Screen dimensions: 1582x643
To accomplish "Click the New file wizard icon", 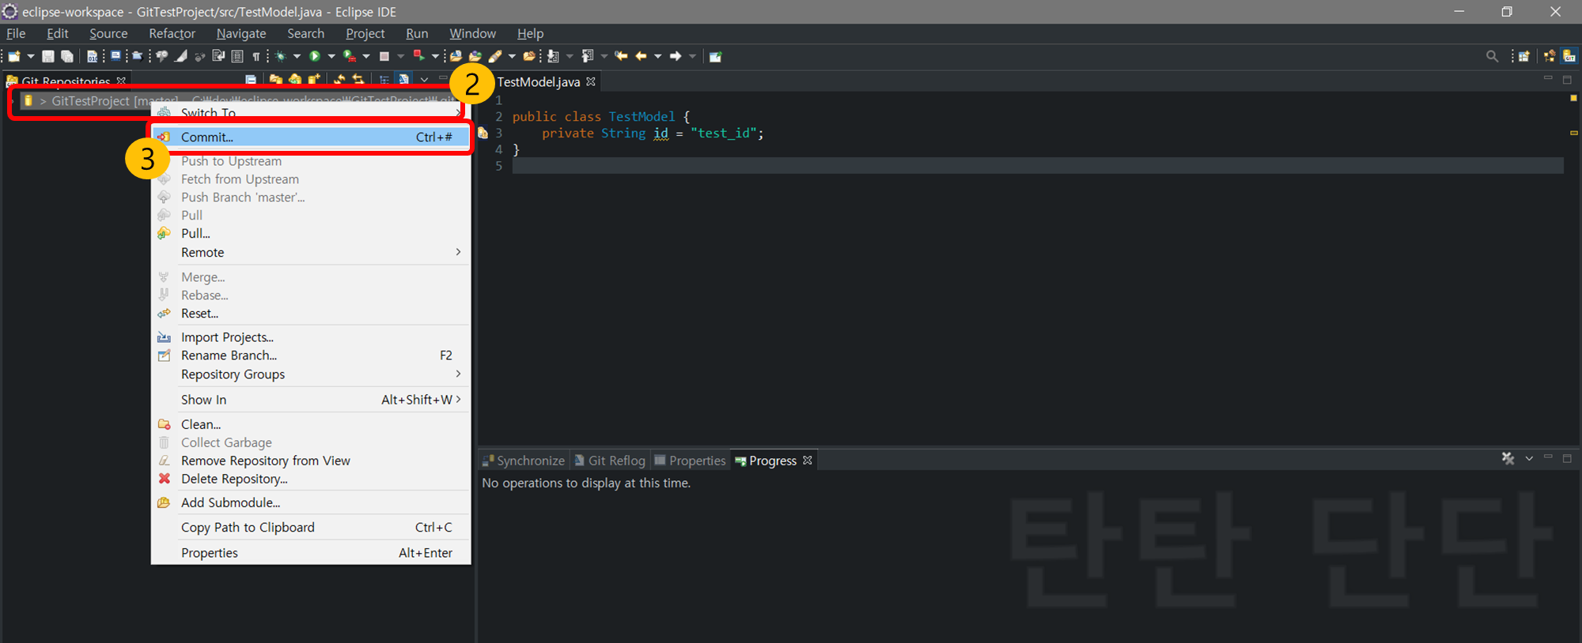I will 13,56.
